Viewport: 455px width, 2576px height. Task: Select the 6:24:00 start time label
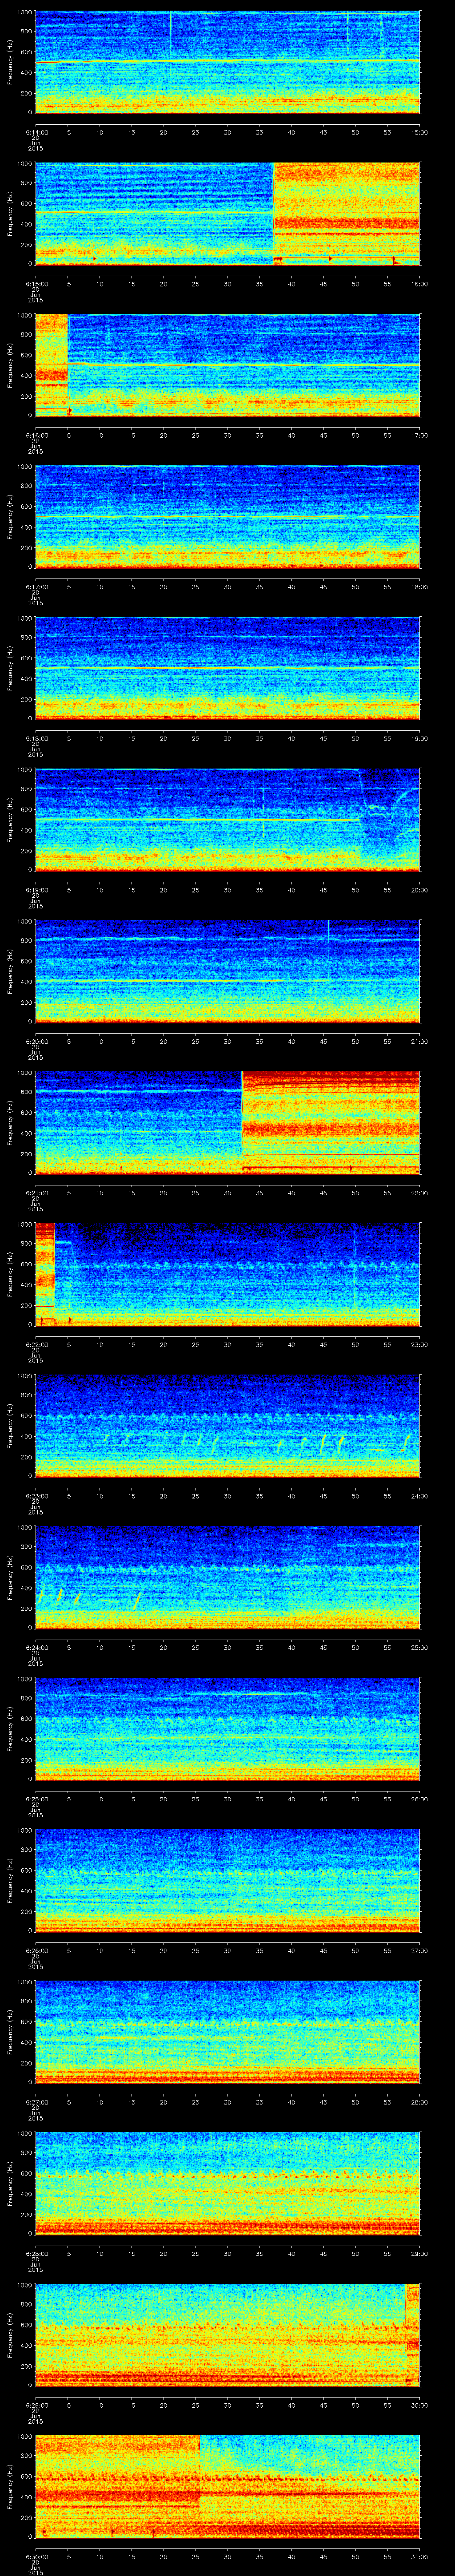coord(36,1647)
